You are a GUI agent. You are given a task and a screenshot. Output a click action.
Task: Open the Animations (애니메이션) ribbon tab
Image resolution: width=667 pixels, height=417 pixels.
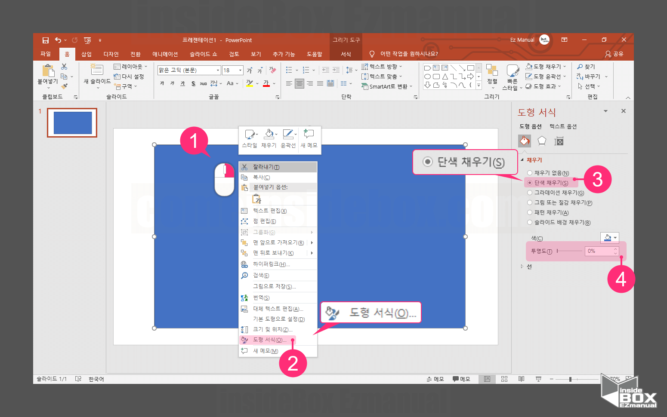coord(165,54)
